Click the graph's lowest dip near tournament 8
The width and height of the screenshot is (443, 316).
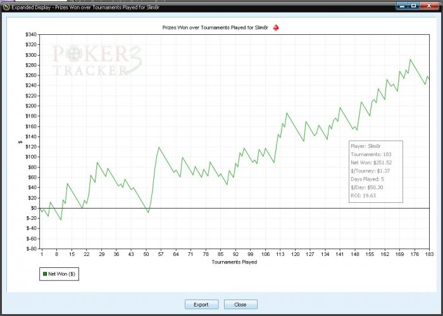[x=61, y=220]
